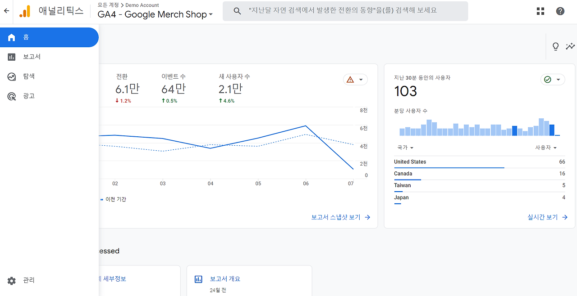The image size is (577, 296).
Task: Open the 관리 menu item
Action: (x=49, y=280)
